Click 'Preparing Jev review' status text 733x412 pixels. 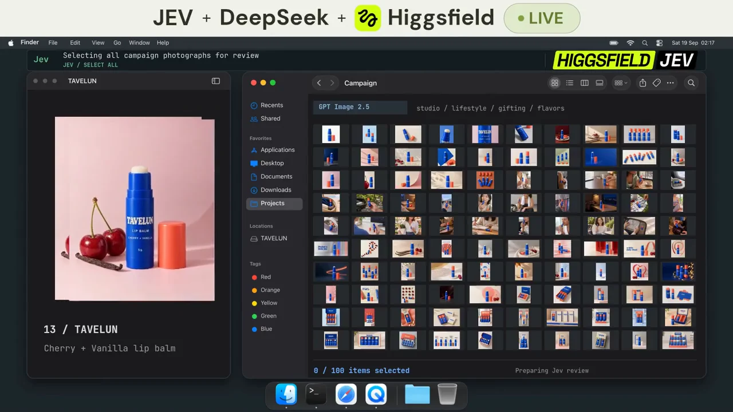tap(552, 371)
